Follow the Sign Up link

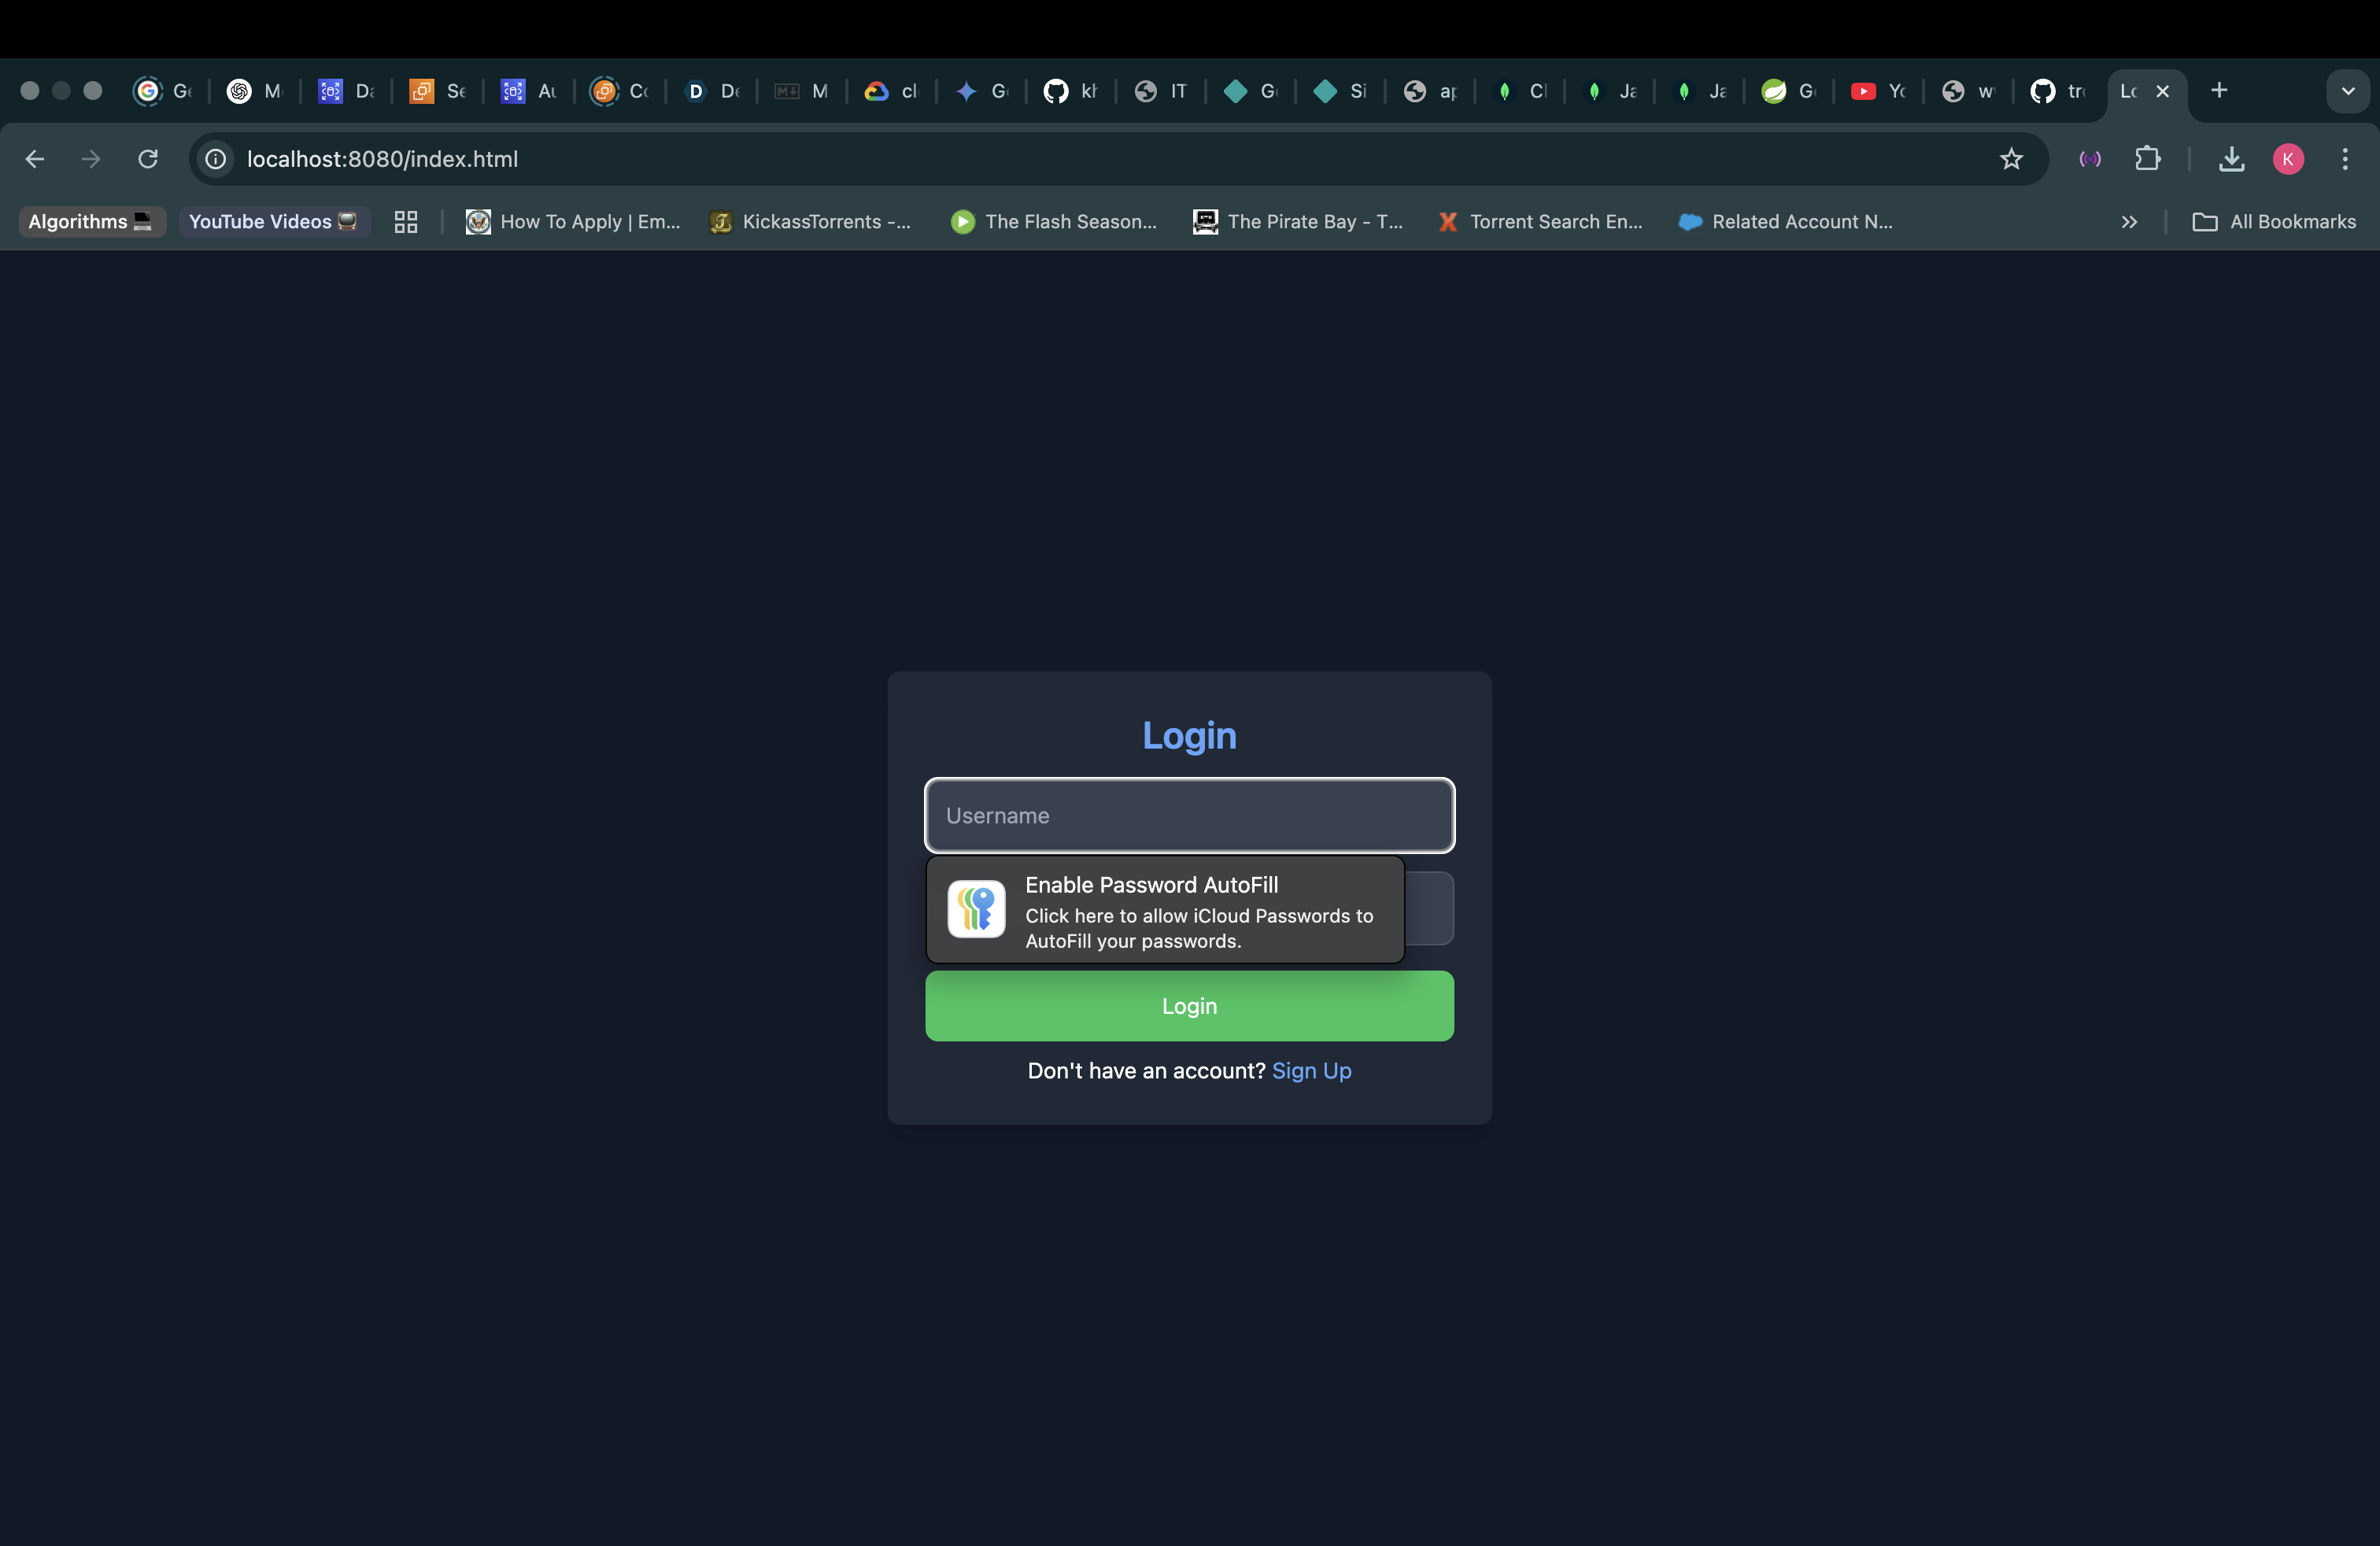[1311, 1071]
